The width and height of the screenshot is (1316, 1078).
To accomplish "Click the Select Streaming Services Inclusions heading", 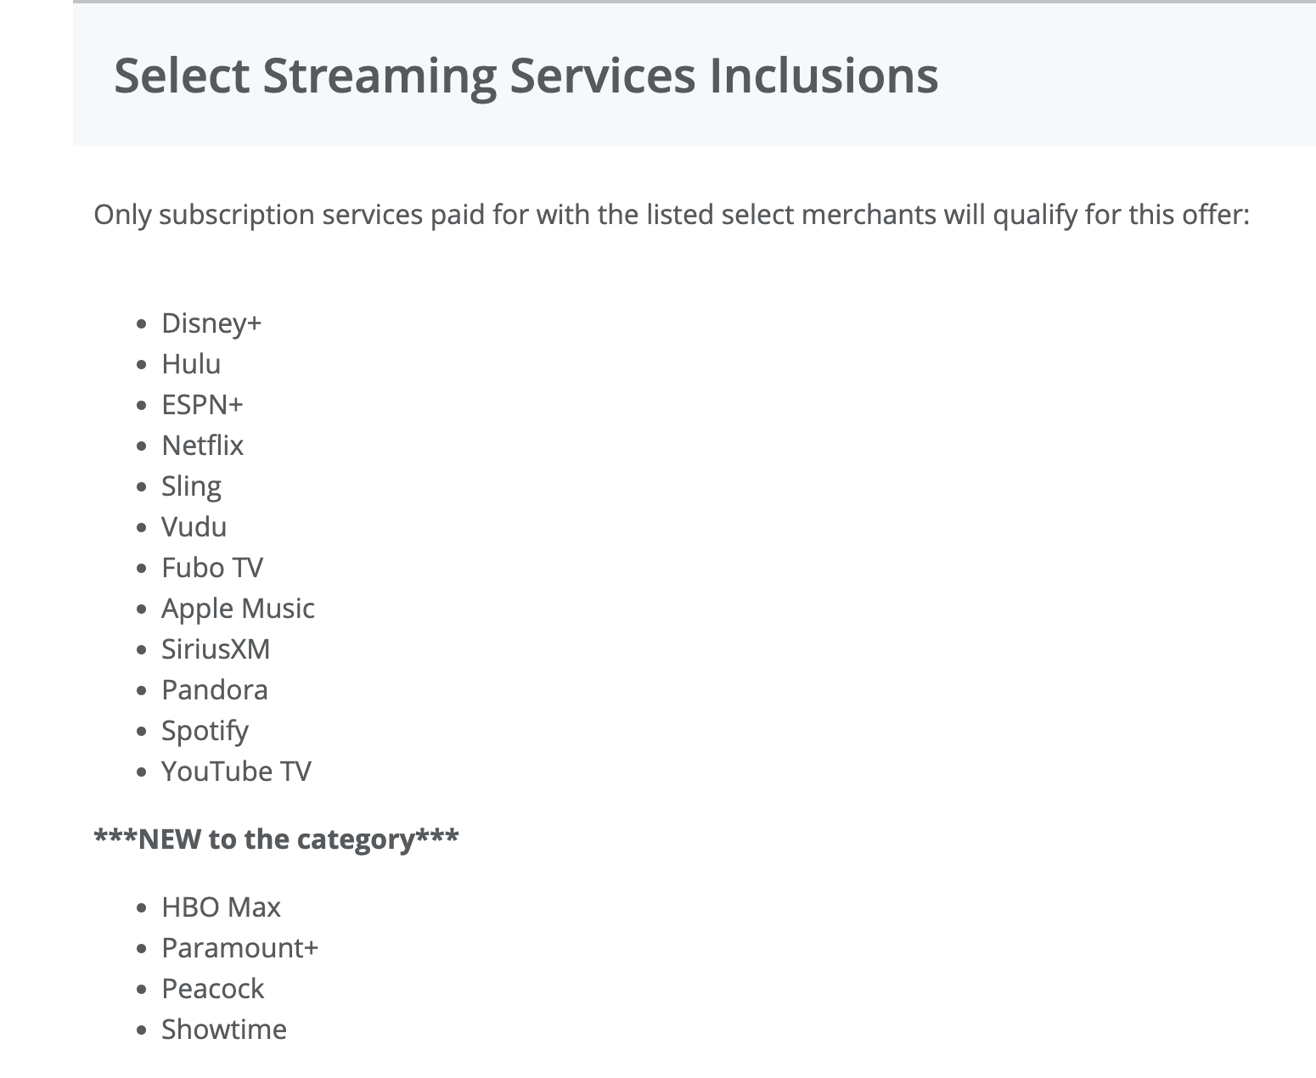I will 526,75.
